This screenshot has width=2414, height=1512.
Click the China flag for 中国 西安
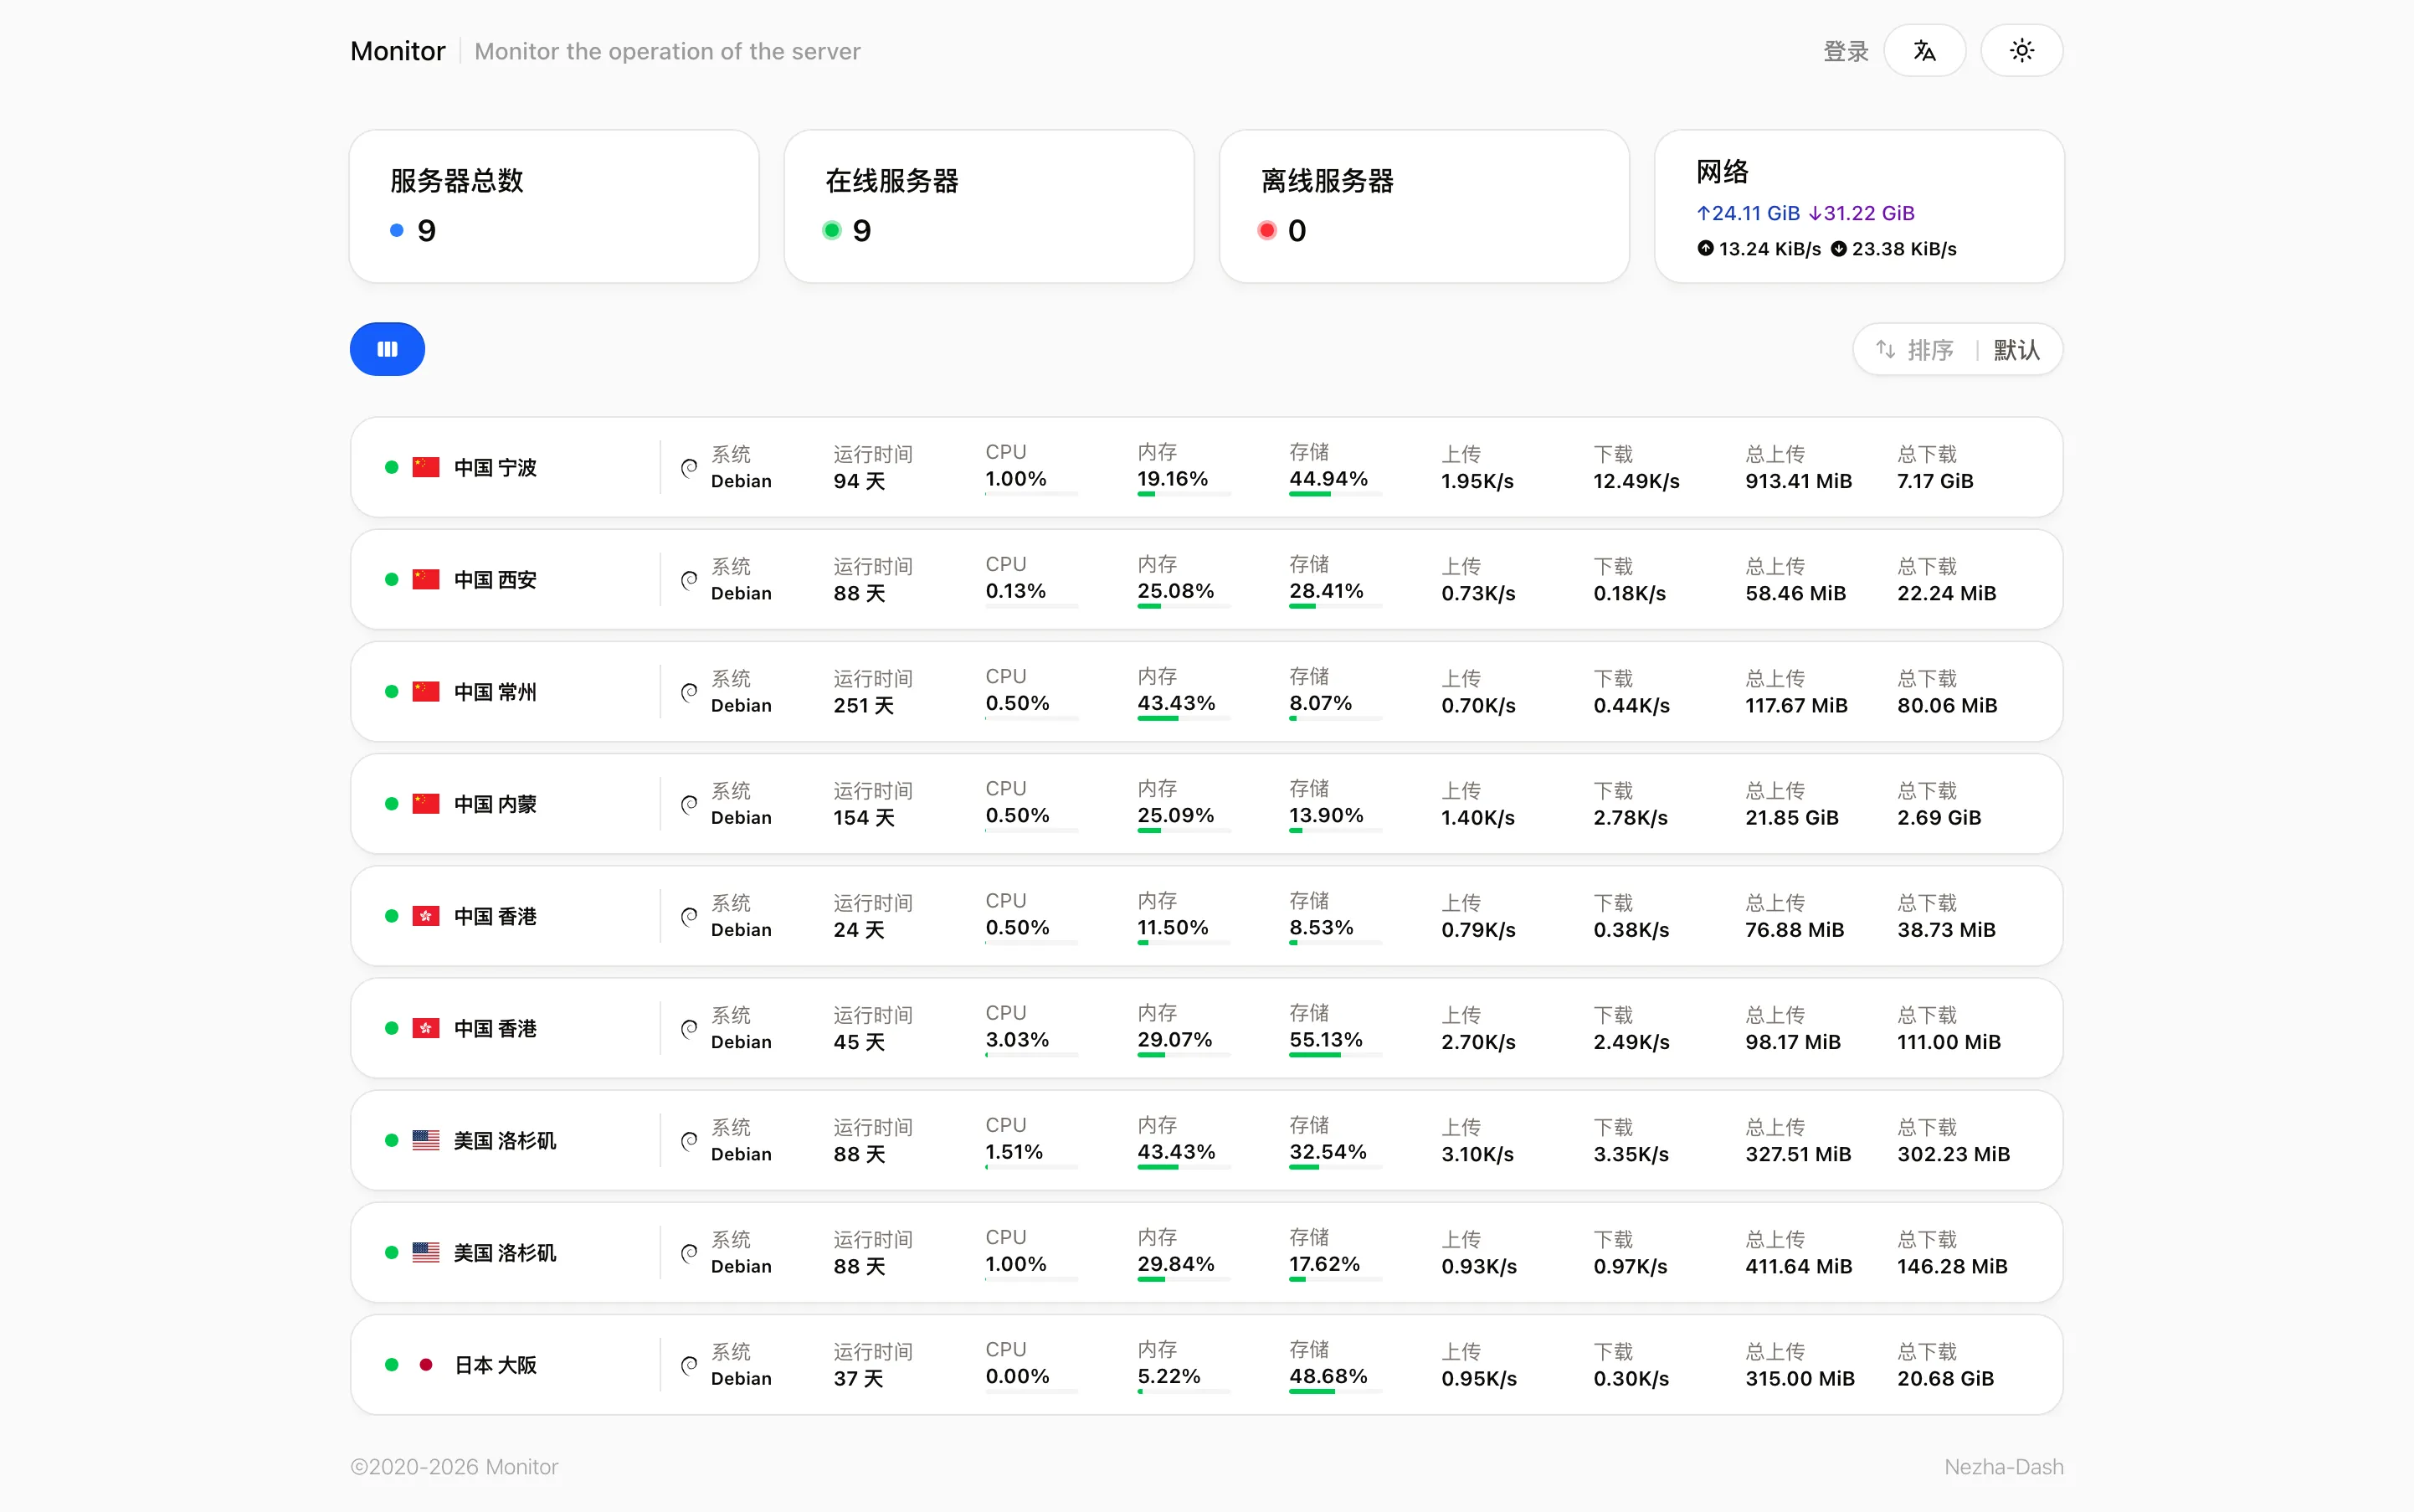(x=426, y=580)
